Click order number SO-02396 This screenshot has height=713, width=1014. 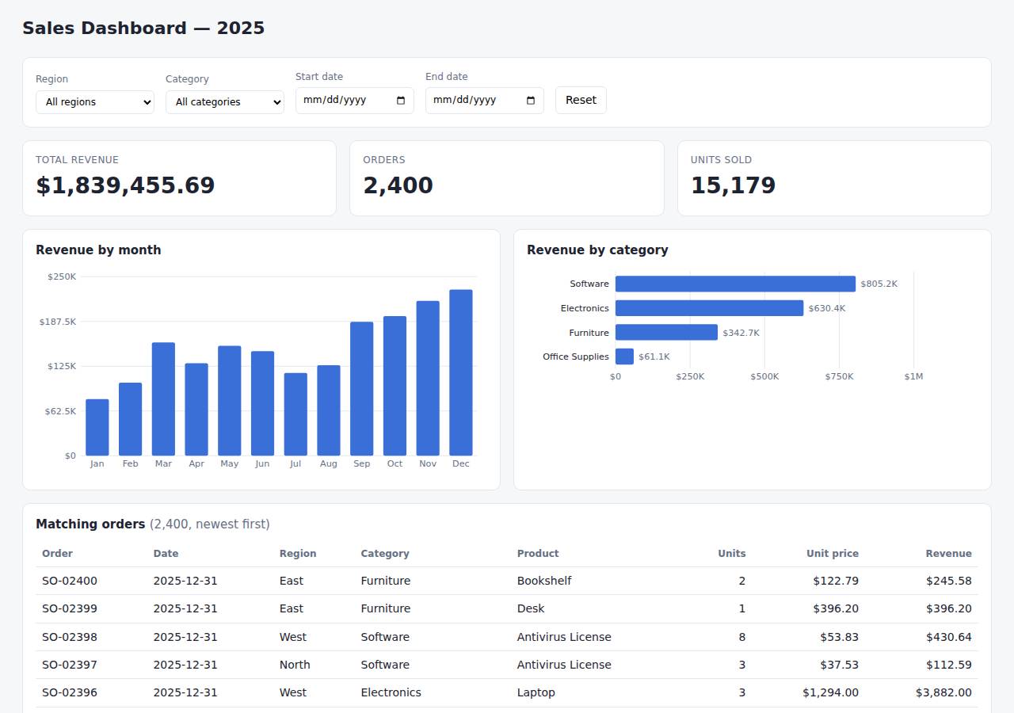(x=70, y=692)
